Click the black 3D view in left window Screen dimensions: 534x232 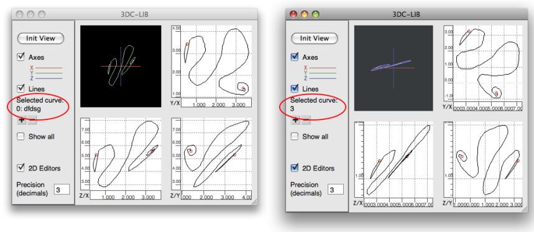(121, 66)
